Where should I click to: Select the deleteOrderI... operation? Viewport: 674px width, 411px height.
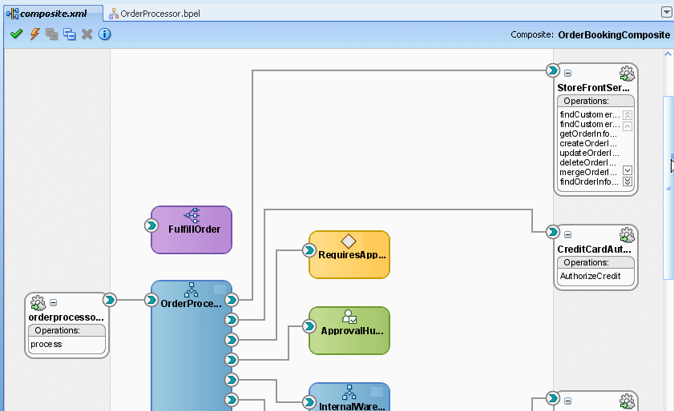[587, 162]
